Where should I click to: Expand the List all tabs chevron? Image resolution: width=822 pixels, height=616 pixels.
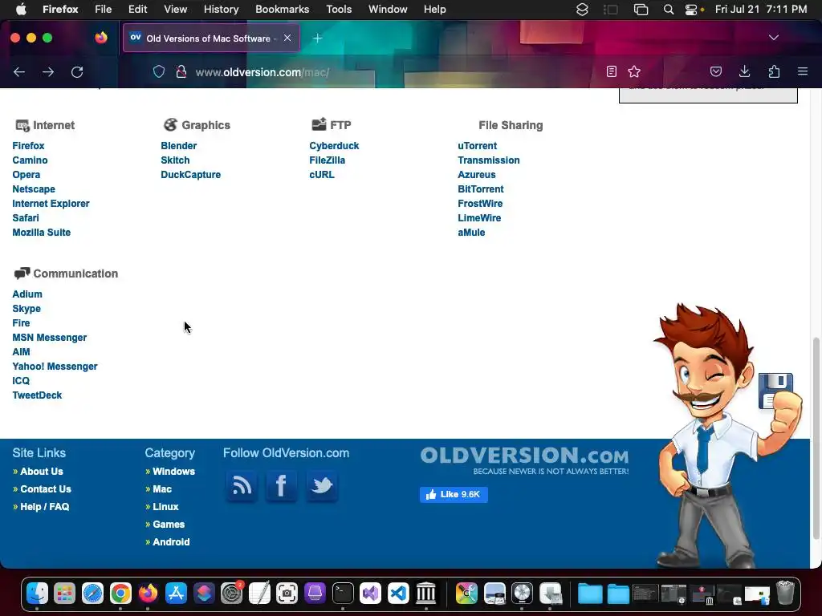(x=774, y=38)
